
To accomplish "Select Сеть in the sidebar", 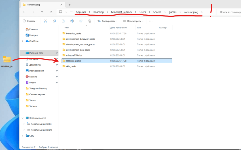I will coord(31,136).
